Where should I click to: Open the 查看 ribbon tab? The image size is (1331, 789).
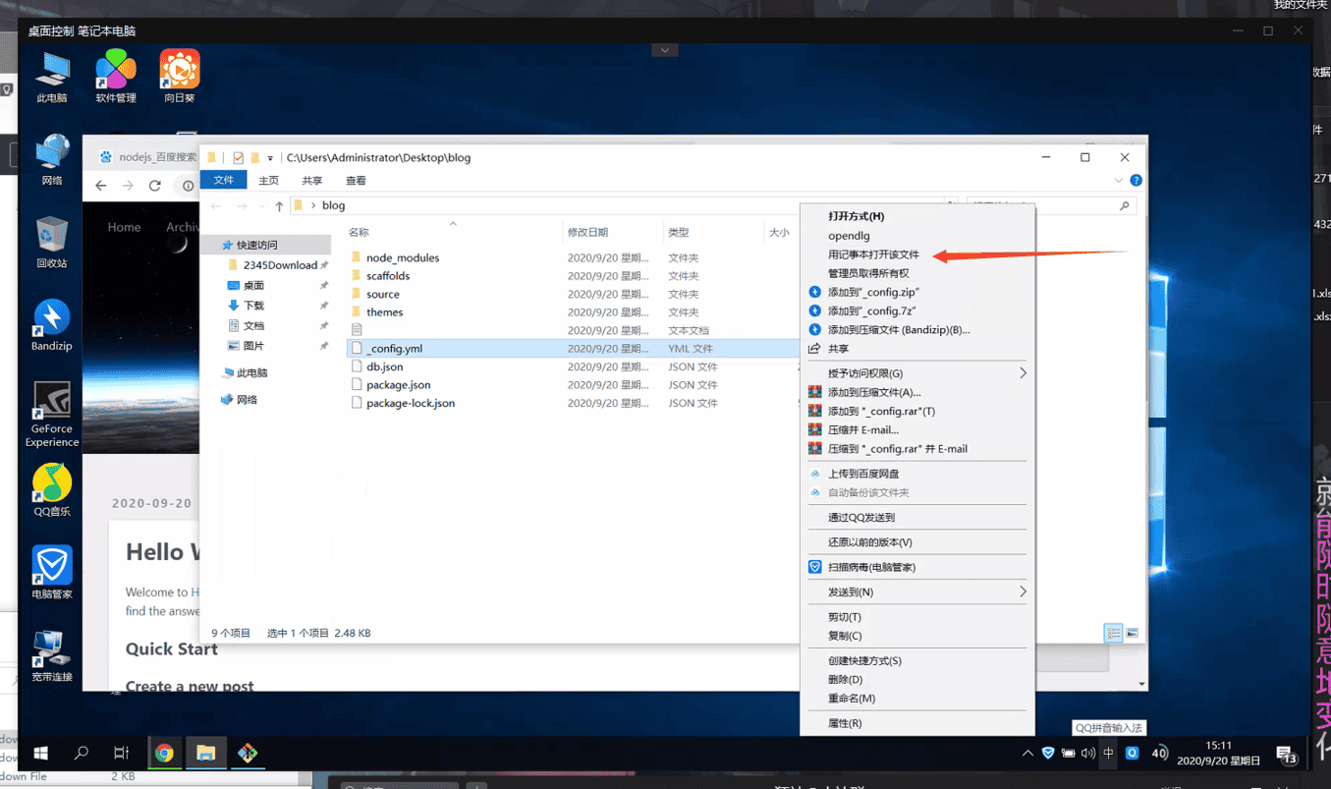356,181
